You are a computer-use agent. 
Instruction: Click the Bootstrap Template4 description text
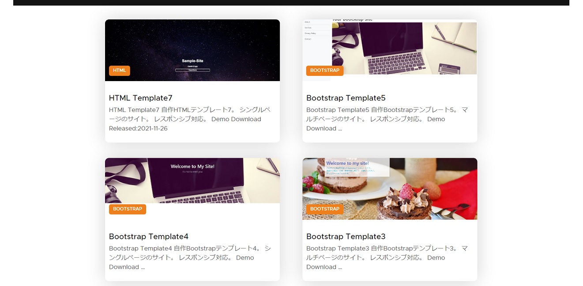coord(190,257)
